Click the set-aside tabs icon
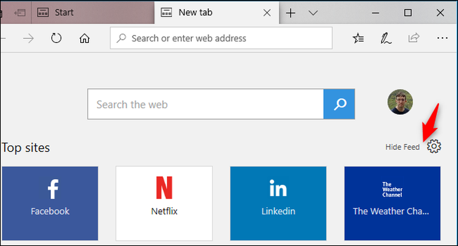The height and width of the screenshot is (246, 458). (20, 12)
